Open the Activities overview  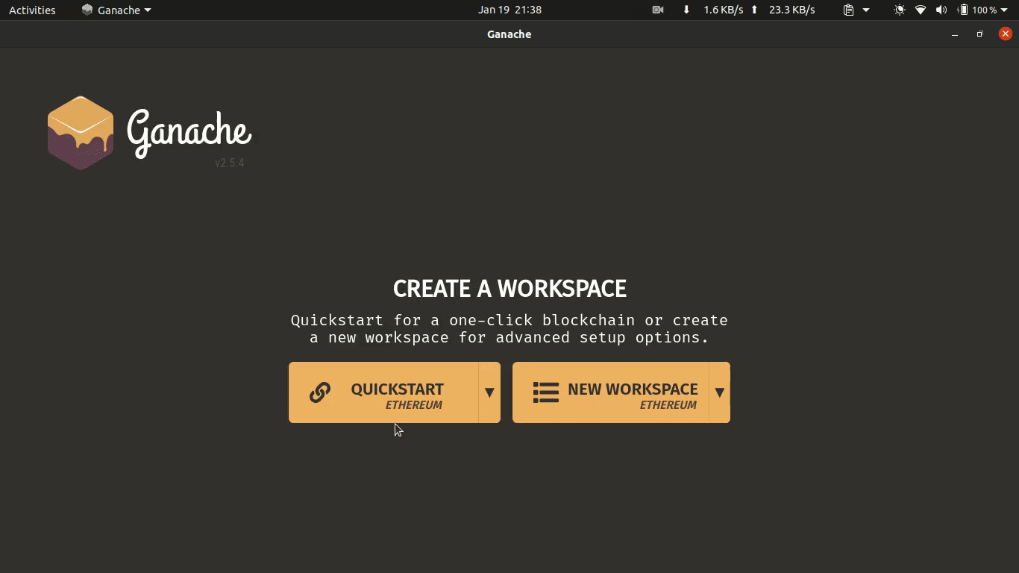pos(32,10)
